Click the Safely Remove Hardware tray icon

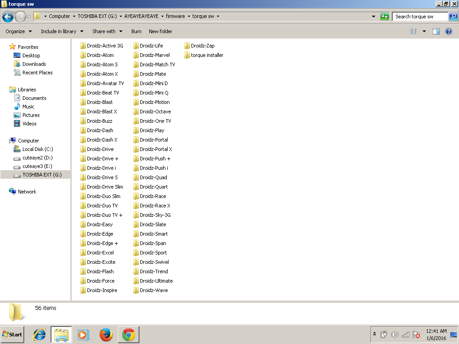click(384, 334)
